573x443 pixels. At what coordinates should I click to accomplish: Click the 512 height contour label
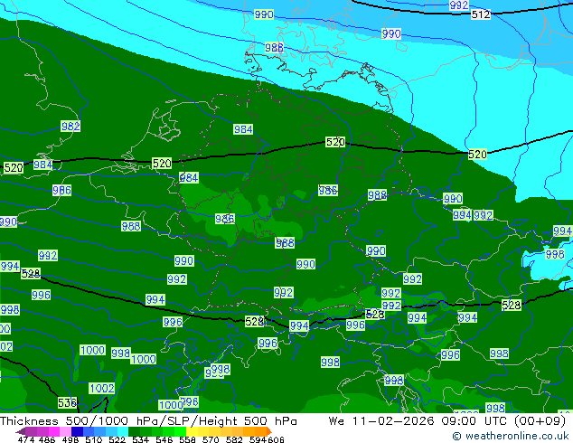[481, 14]
